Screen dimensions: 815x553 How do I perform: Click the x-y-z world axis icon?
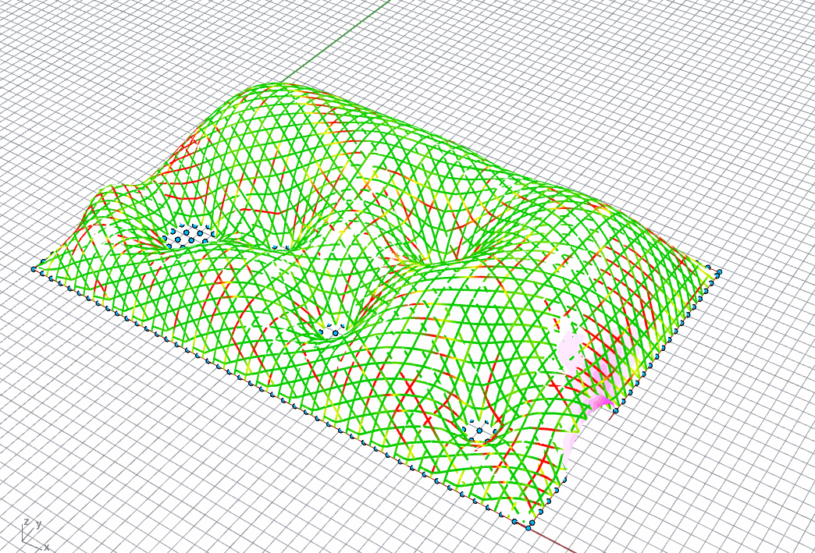tap(35, 534)
